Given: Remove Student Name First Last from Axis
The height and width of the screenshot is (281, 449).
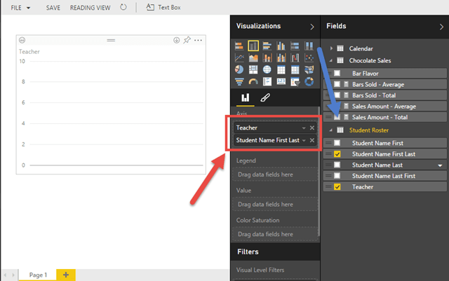Looking at the screenshot, I should coord(311,141).
